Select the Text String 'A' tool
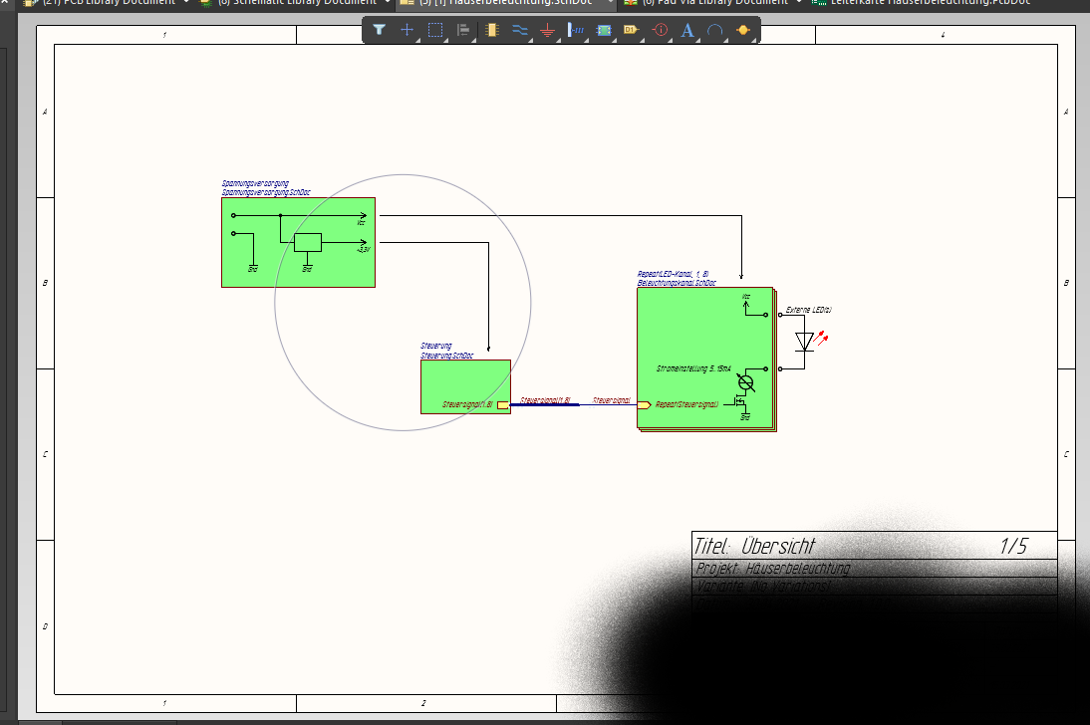 click(687, 30)
